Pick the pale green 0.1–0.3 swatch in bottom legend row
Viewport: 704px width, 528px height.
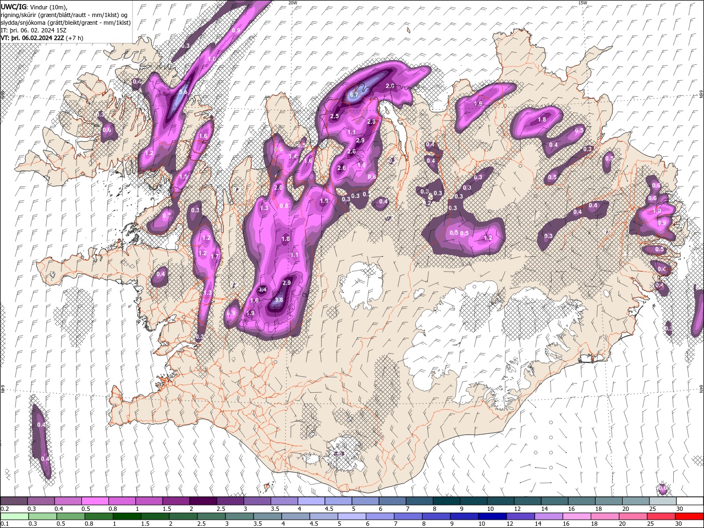pyautogui.click(x=14, y=516)
